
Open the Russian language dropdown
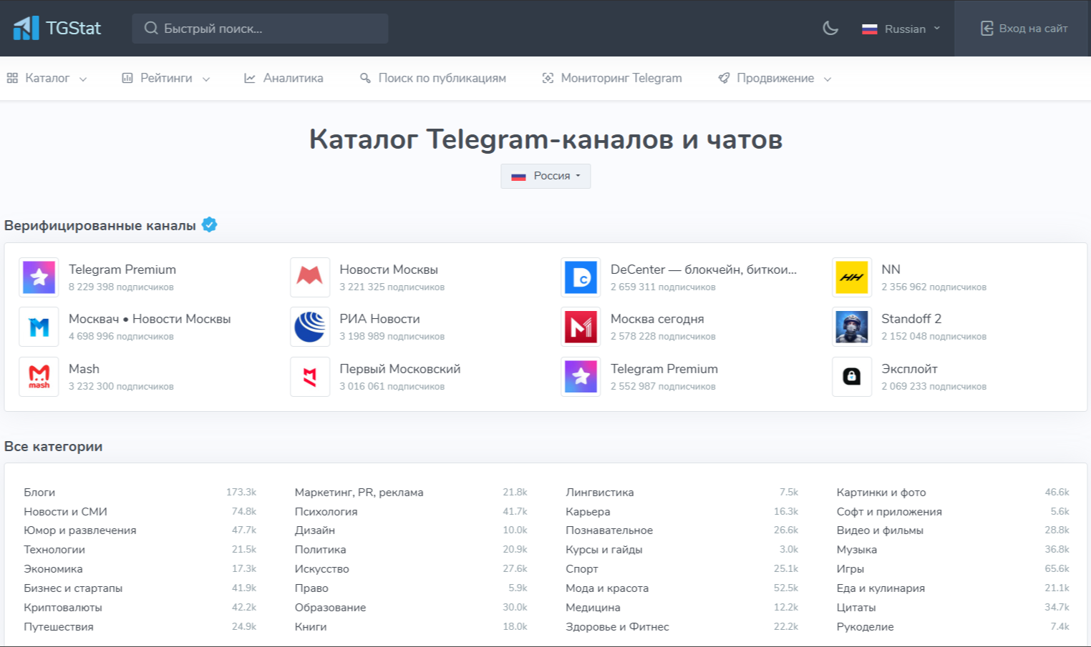901,29
